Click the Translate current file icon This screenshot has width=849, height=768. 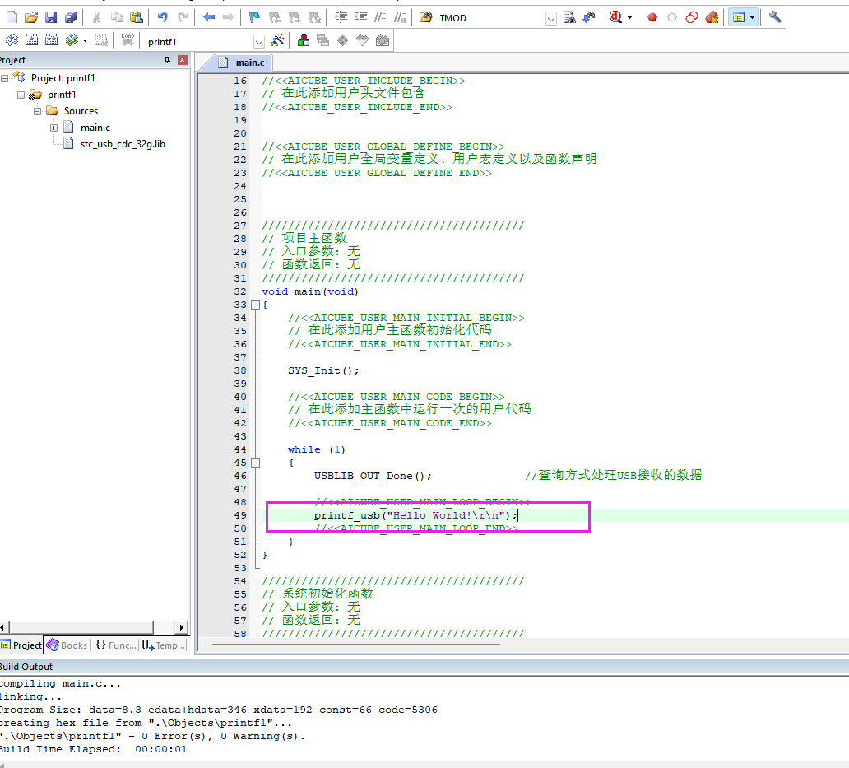12,40
